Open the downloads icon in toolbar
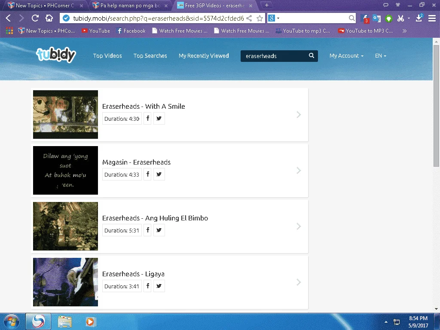The image size is (440, 330). coord(419,18)
